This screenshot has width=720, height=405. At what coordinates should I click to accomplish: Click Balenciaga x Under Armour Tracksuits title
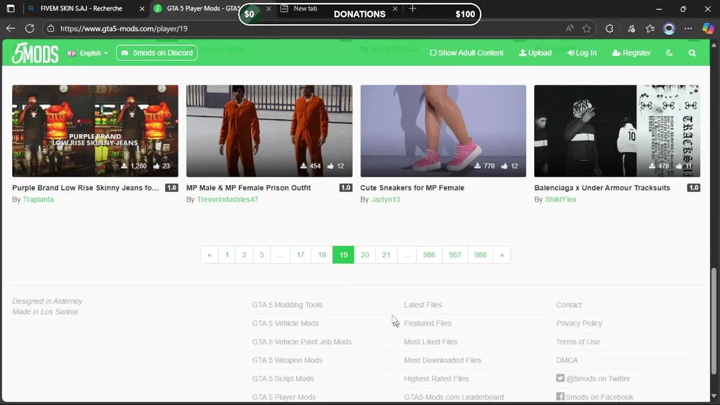point(602,188)
